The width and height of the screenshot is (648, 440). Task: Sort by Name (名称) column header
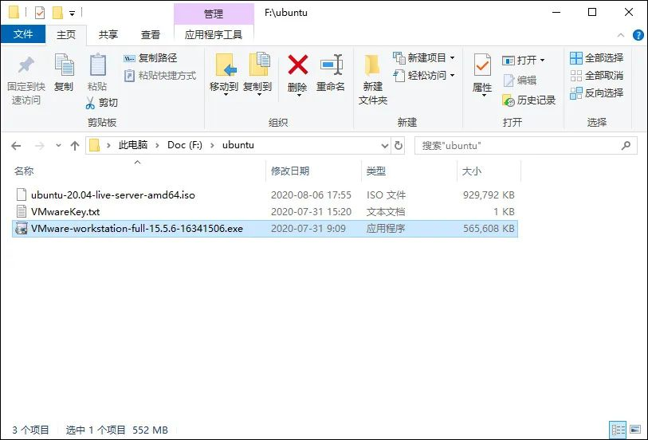coord(24,171)
